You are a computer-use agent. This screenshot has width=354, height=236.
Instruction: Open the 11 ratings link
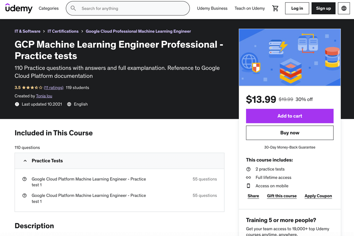53,88
